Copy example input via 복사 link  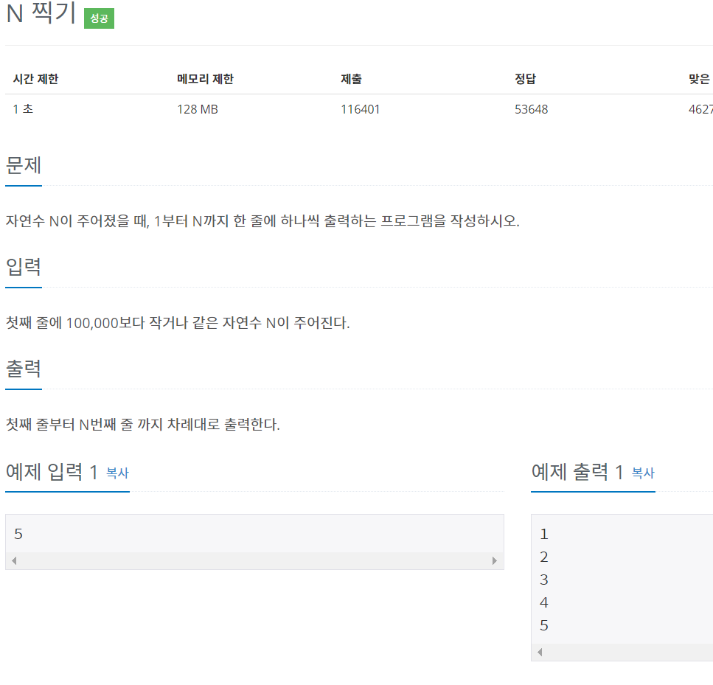pos(117,473)
